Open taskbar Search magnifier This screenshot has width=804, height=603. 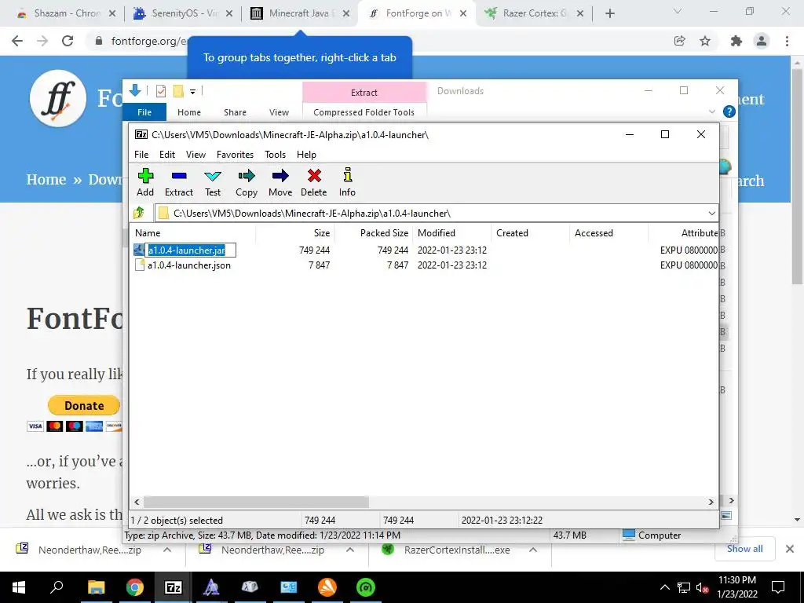coord(57,587)
